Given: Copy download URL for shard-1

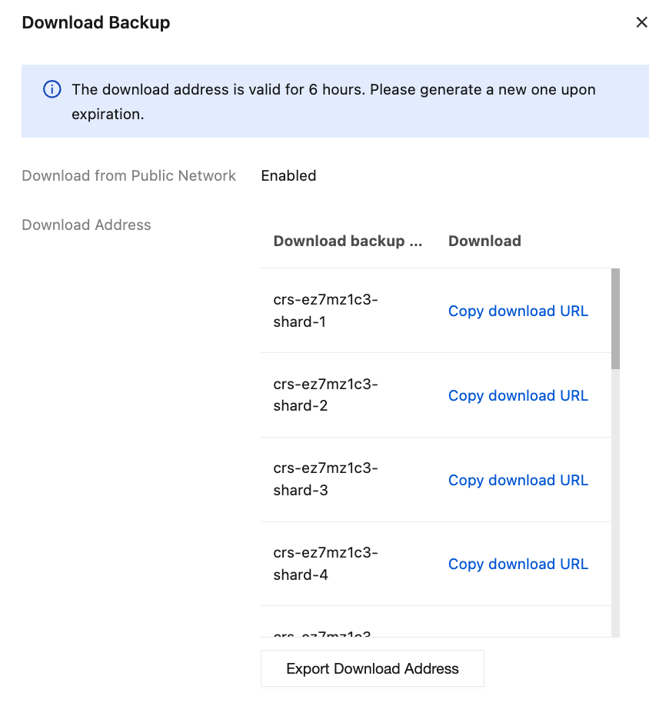Looking at the screenshot, I should [x=518, y=311].
